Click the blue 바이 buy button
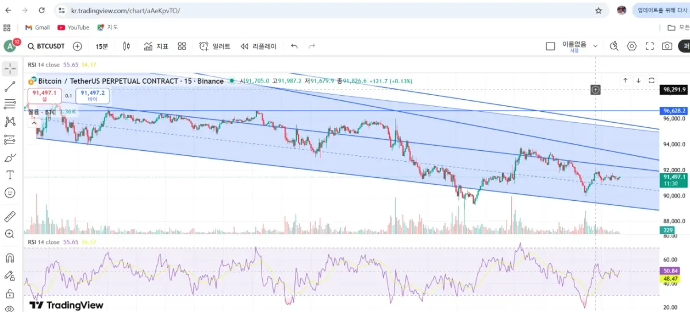 [93, 96]
